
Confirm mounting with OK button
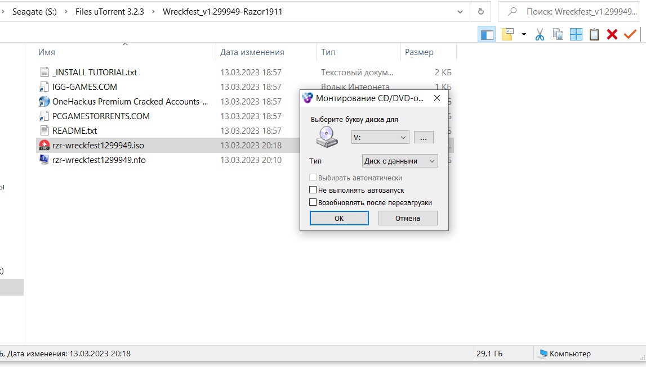pyautogui.click(x=339, y=218)
